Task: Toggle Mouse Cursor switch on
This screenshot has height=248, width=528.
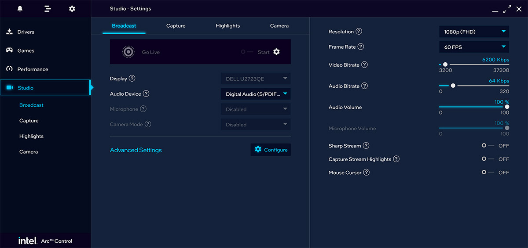Action: (488, 173)
